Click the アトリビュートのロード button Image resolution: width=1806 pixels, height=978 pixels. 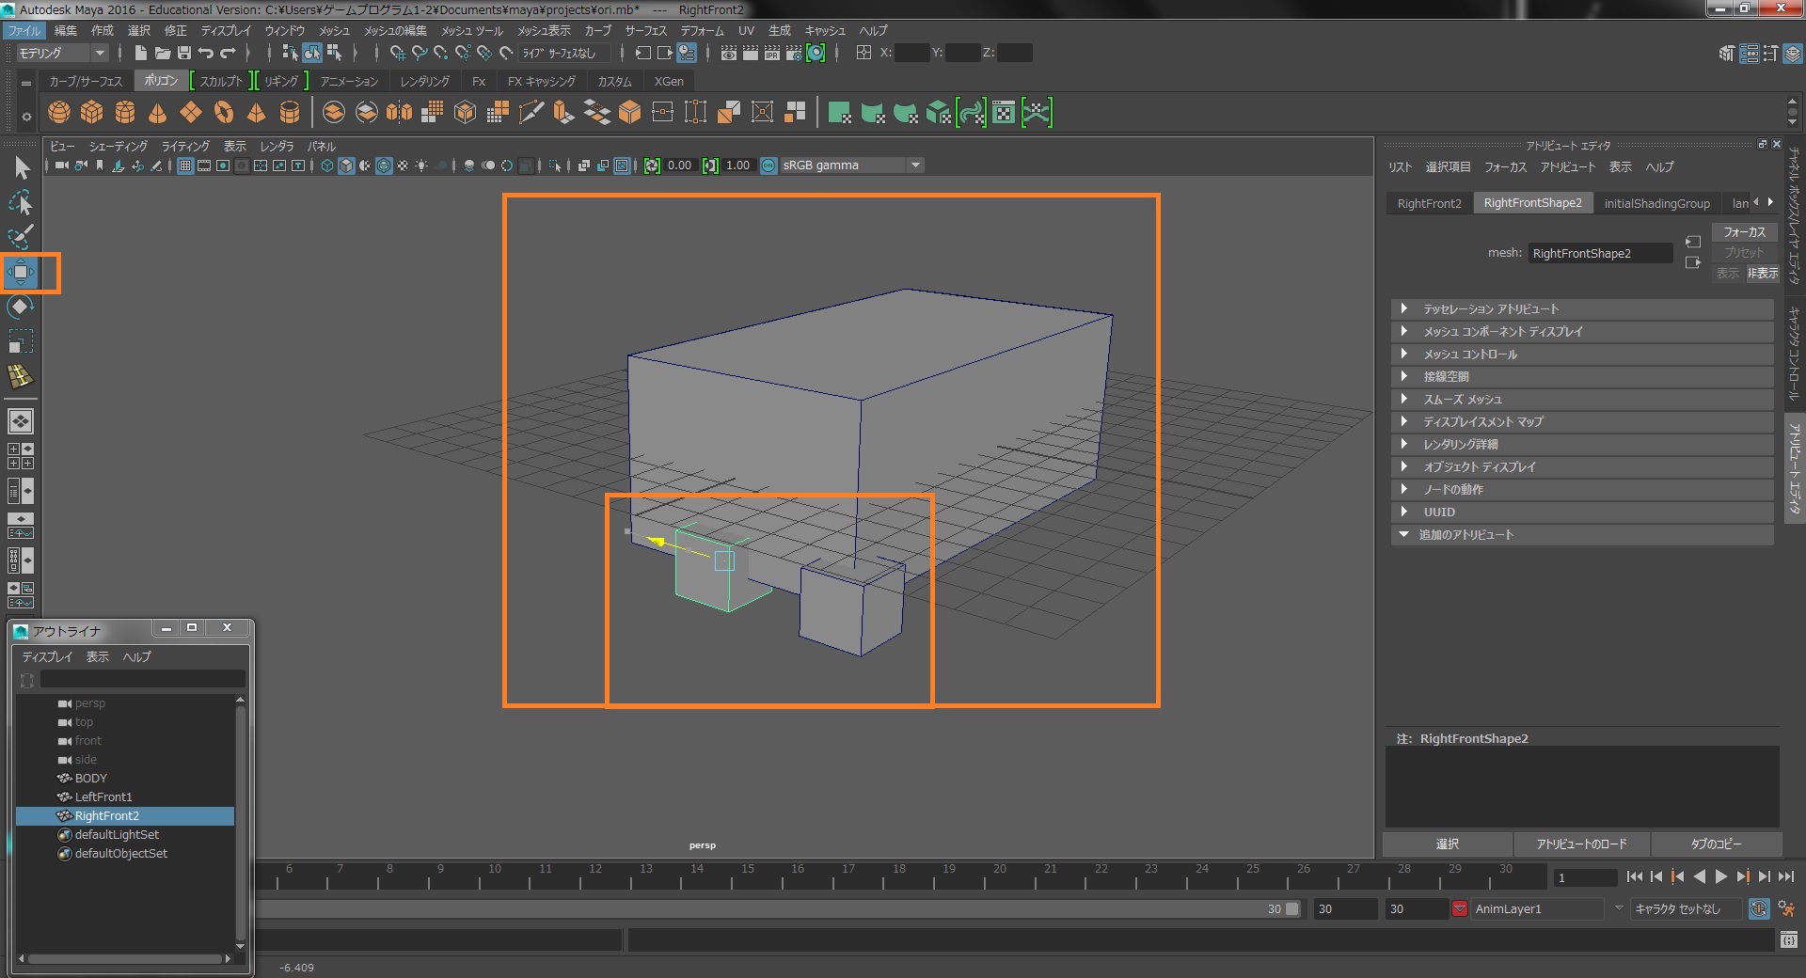(x=1581, y=844)
